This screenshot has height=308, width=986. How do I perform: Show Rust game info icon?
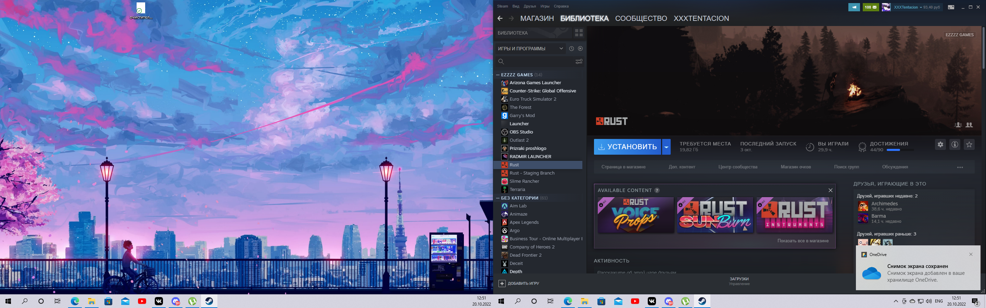click(x=955, y=145)
